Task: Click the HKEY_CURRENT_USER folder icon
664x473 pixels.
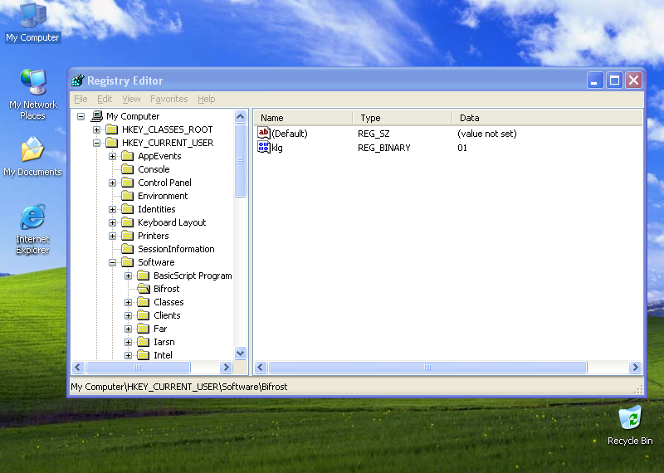Action: coord(112,143)
